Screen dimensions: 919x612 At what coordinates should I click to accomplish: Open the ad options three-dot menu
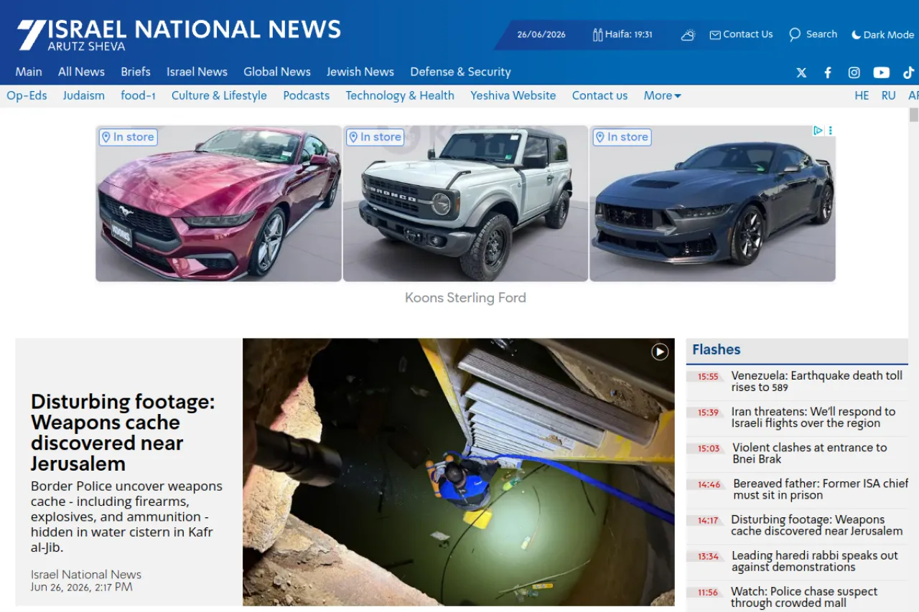coord(831,131)
